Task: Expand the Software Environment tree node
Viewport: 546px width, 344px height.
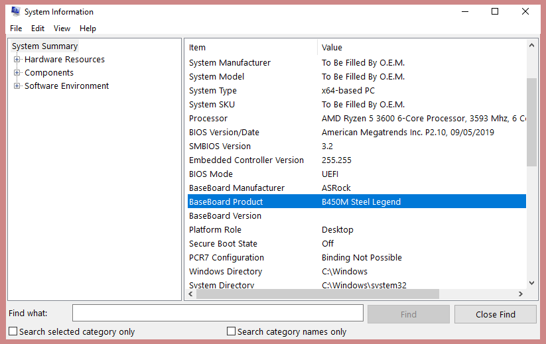Action: pos(17,86)
